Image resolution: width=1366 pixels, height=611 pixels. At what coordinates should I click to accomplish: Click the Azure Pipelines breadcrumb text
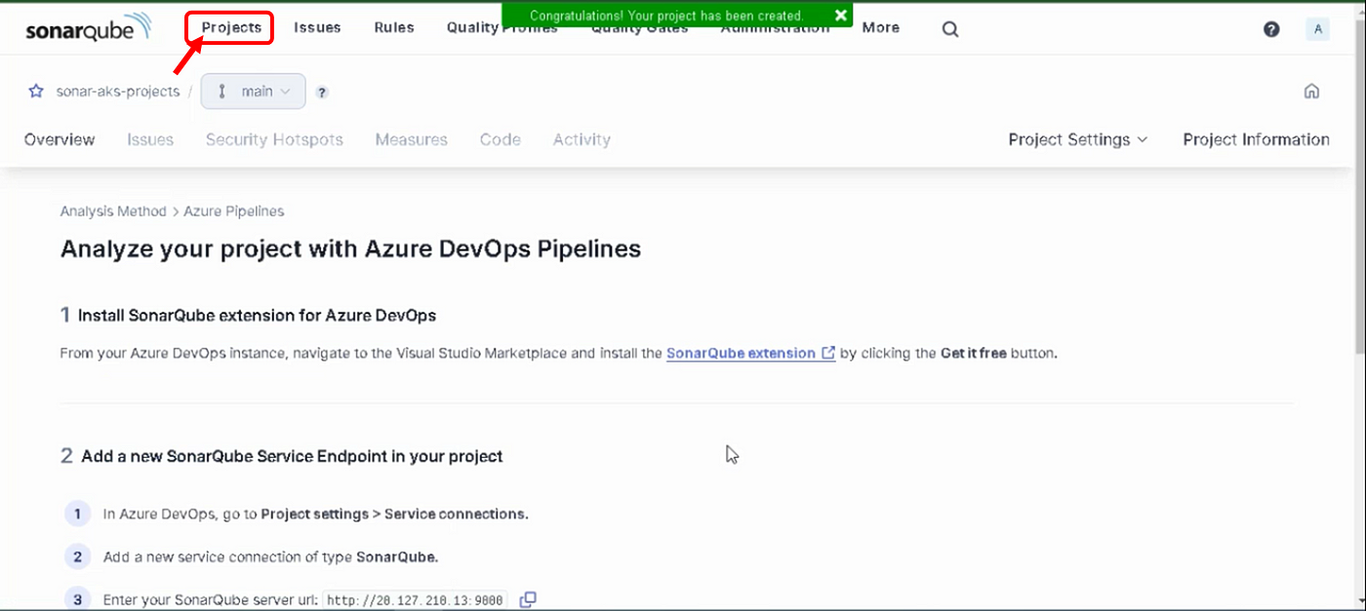(x=234, y=210)
